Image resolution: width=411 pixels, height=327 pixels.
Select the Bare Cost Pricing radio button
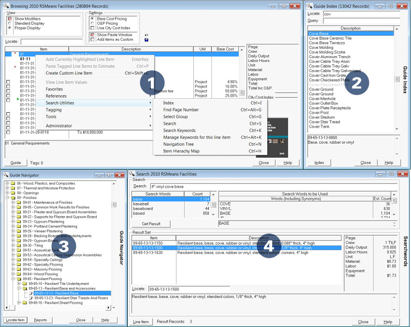click(92, 18)
